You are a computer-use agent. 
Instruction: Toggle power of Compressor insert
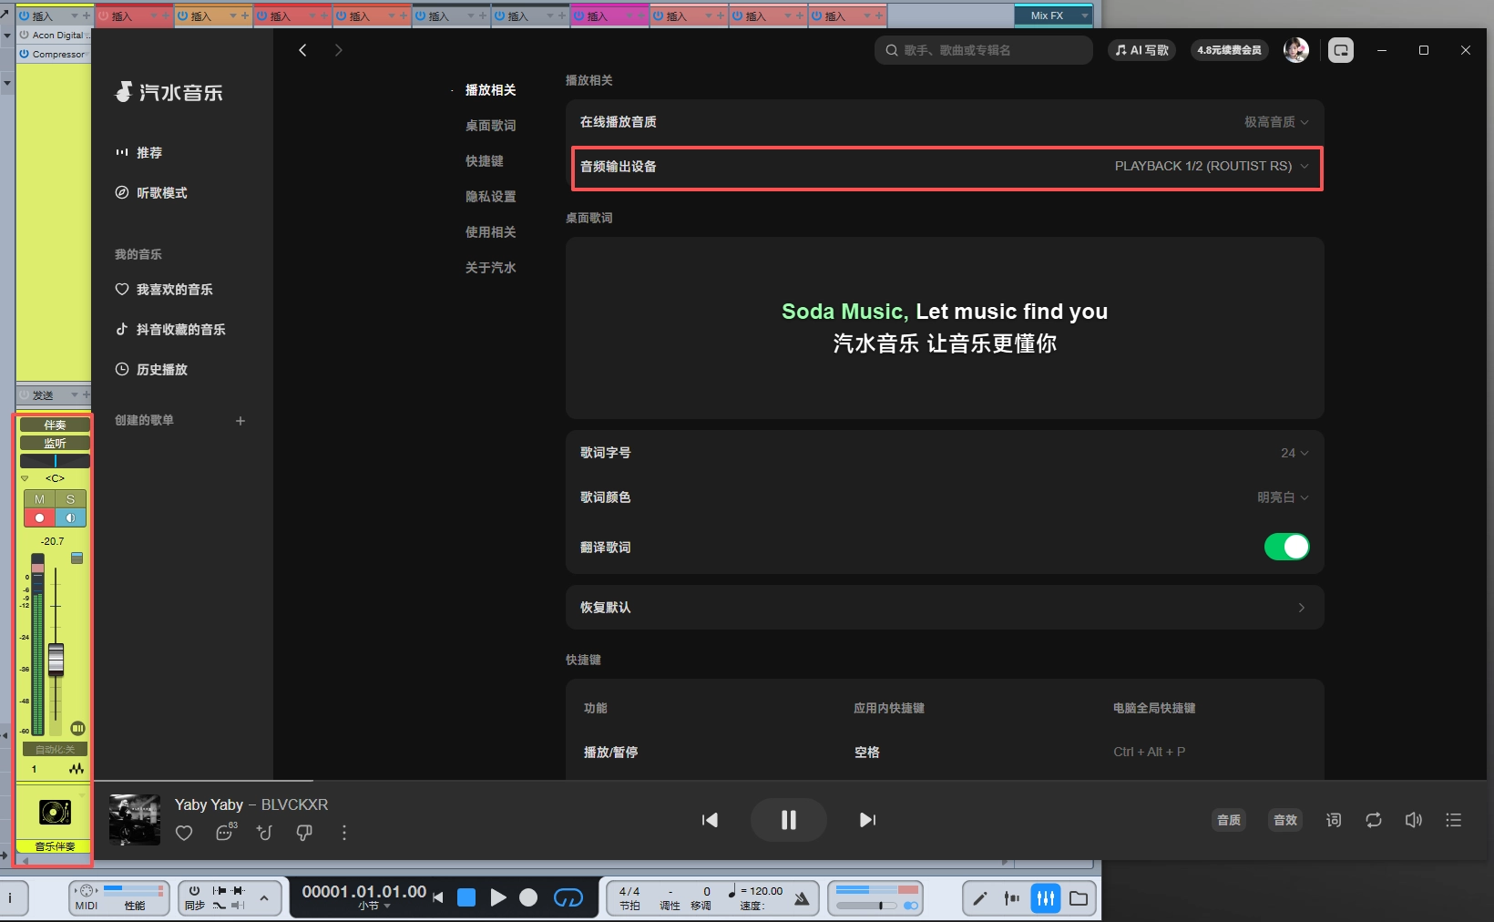click(x=25, y=54)
